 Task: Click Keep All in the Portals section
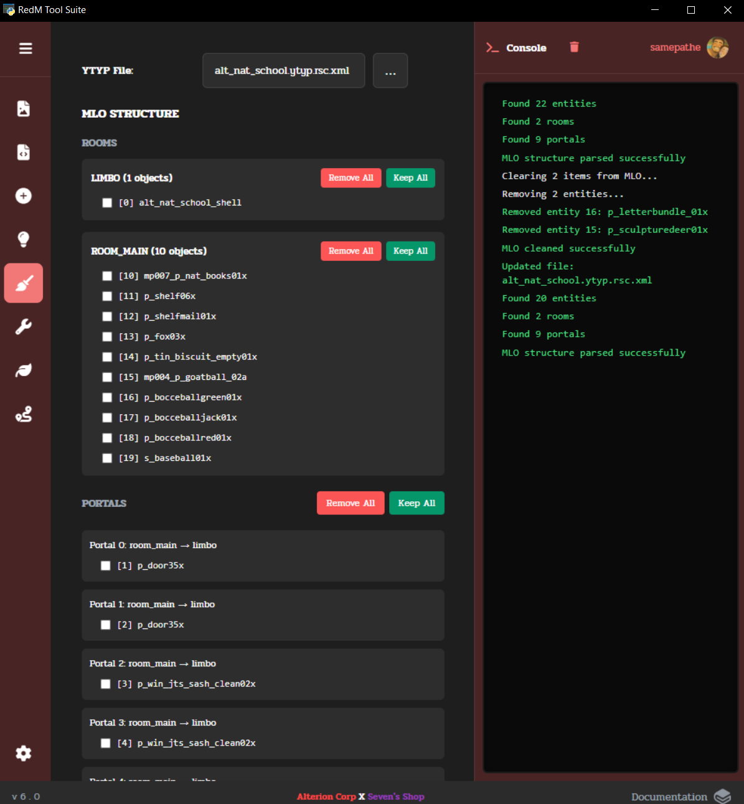(417, 503)
